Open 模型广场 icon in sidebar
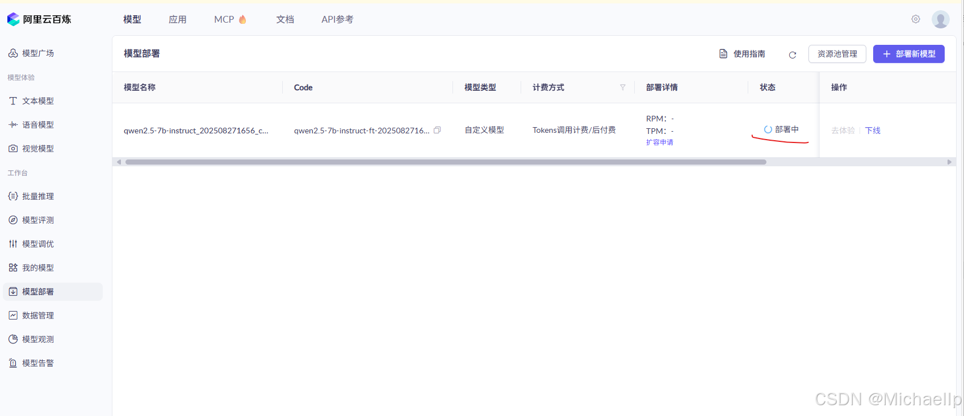Viewport: 964px width, 416px height. (x=13, y=53)
